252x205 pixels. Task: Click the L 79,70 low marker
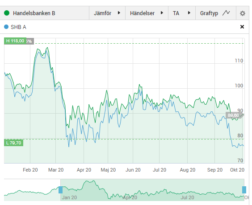(x=14, y=143)
